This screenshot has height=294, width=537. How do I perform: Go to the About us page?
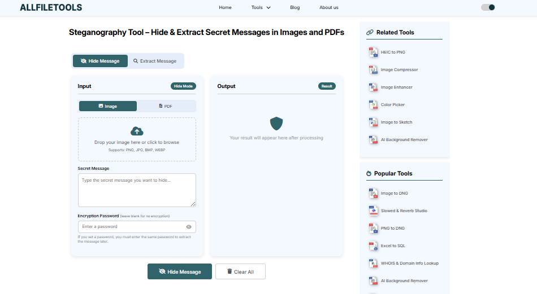point(328,8)
